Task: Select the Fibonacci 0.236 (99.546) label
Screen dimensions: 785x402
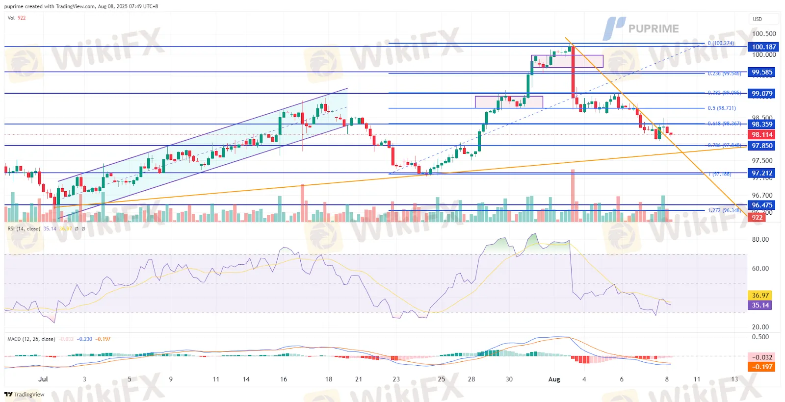Action: tap(724, 74)
